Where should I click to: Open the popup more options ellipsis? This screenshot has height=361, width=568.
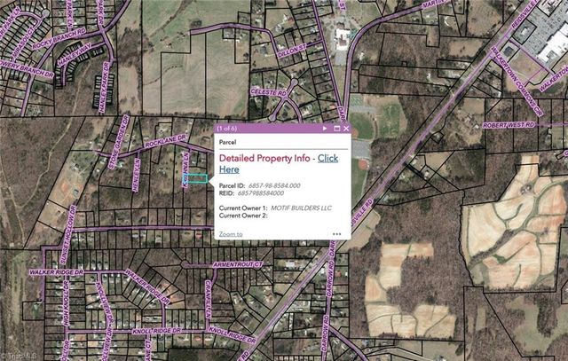pos(337,234)
